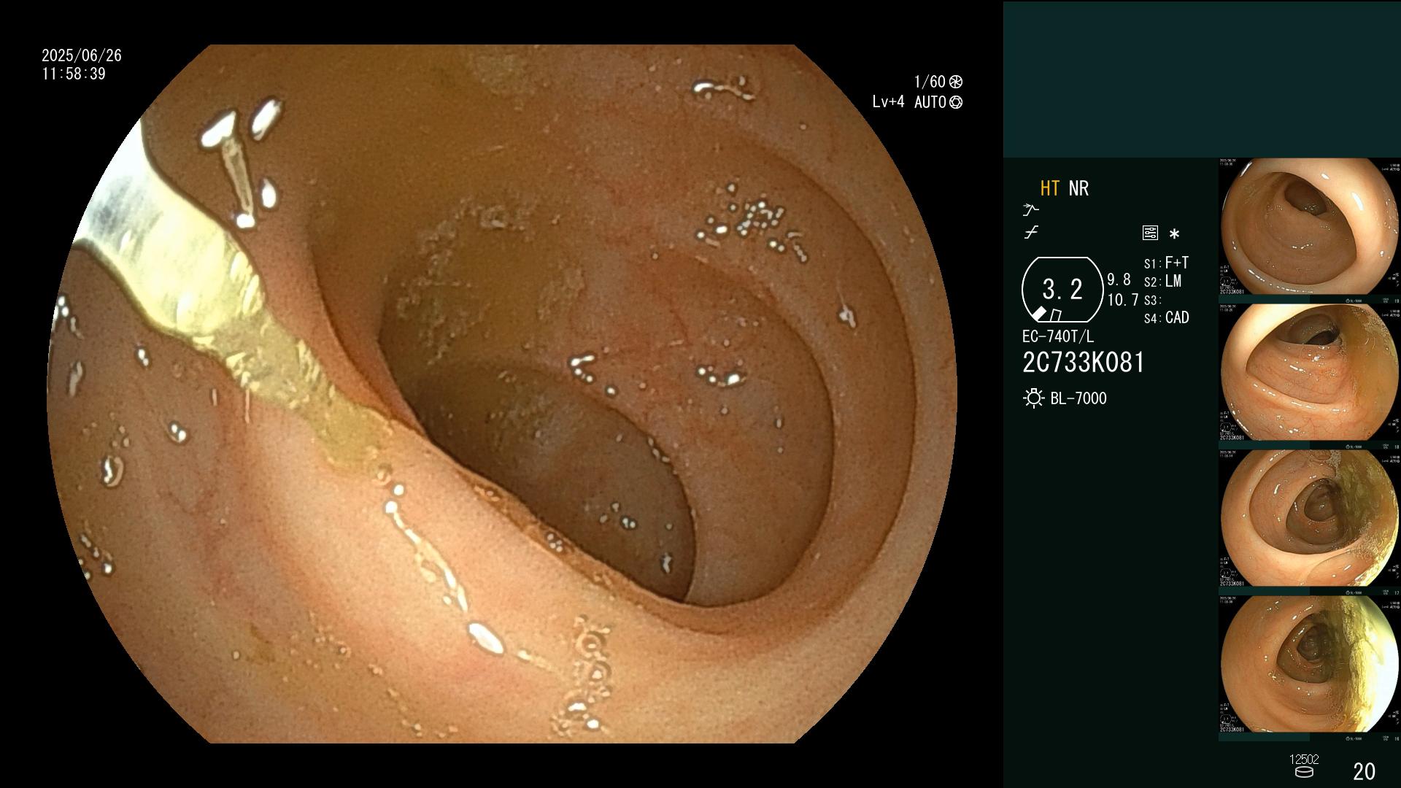Image resolution: width=1401 pixels, height=788 pixels.
Task: Click the iris icon beside AUTO
Action: 956,102
